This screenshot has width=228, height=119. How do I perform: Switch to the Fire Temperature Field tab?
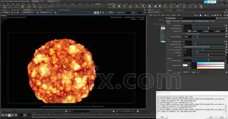(202, 21)
